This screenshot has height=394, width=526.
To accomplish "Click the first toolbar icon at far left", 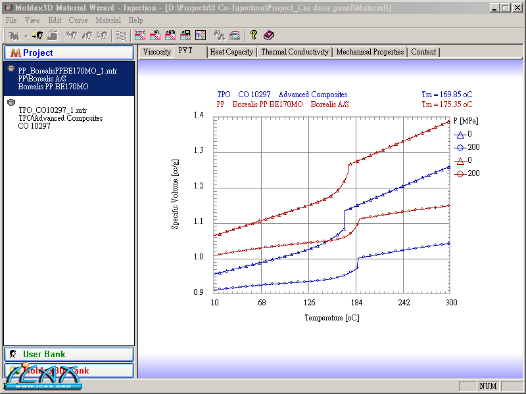I will click(x=12, y=35).
